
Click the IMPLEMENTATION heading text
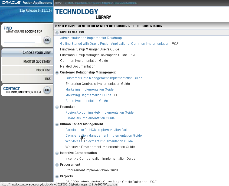pos(72,32)
